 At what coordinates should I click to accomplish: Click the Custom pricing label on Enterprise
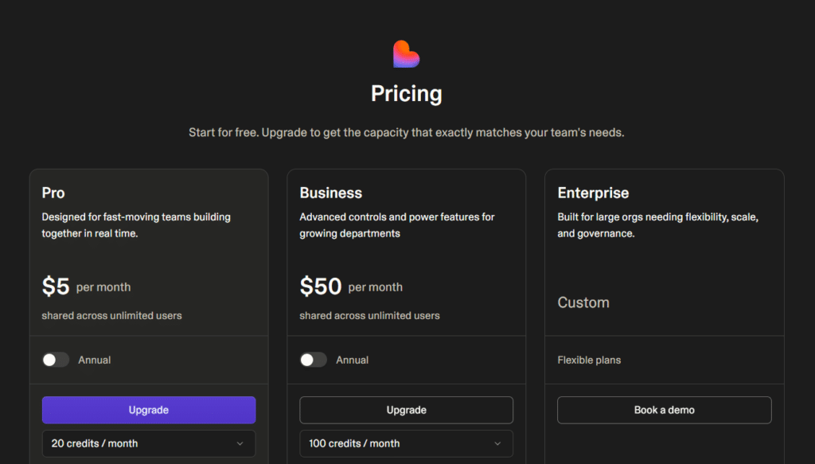tap(583, 302)
